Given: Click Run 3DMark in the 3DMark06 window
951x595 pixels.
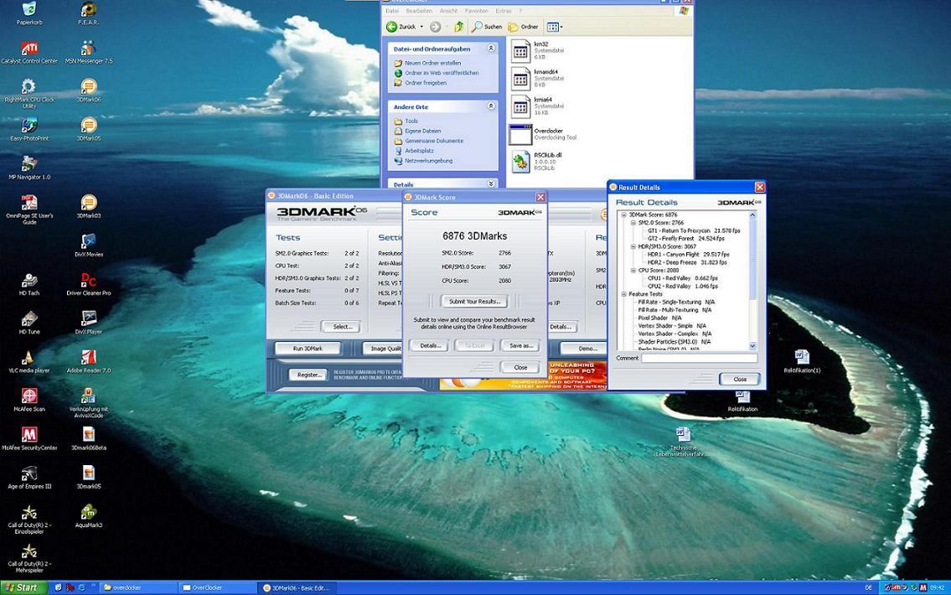Looking at the screenshot, I should [x=308, y=349].
